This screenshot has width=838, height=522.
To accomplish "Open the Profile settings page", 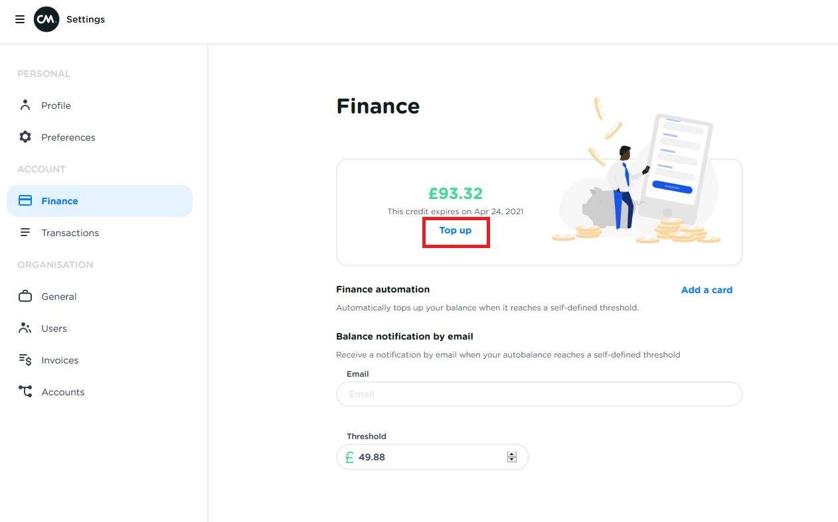I will [x=56, y=105].
